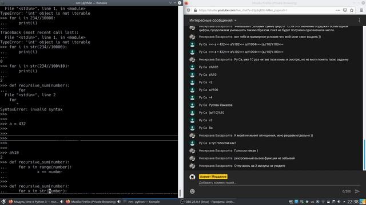Click author chip 'Азамат Мурдалов'
Viewport: 366px width, 205px height.
(x=213, y=177)
